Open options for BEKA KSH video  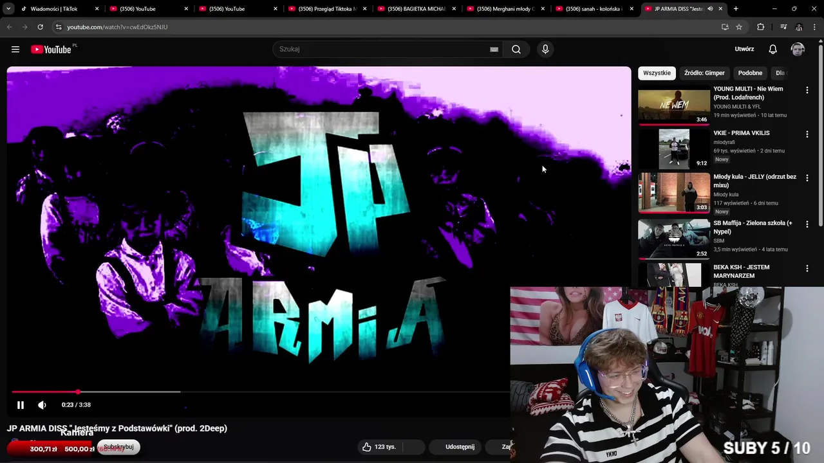pos(807,269)
